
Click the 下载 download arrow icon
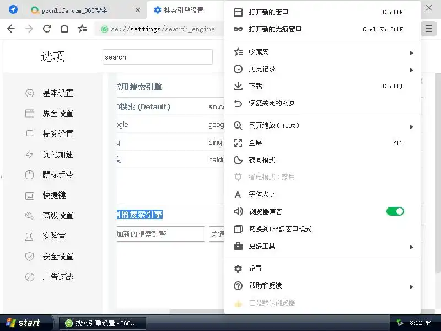pos(238,86)
